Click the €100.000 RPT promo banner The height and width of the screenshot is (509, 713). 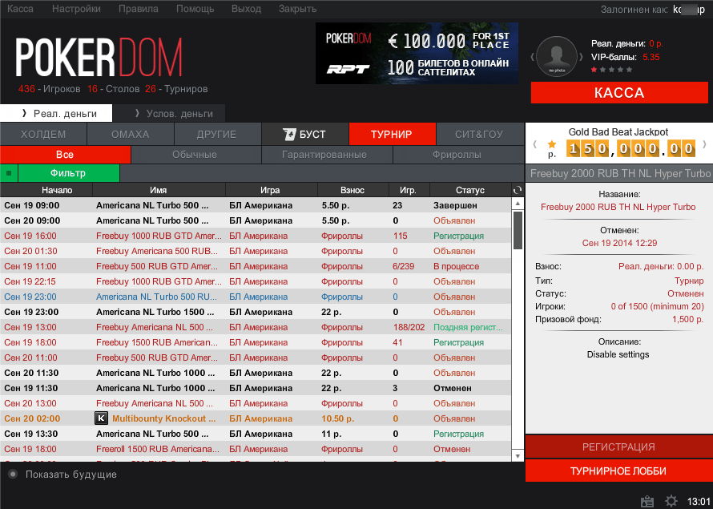(x=417, y=54)
